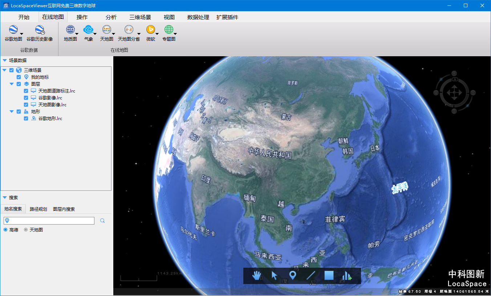Select the arrow pointer tool
This screenshot has width=491, height=296.
(x=275, y=276)
